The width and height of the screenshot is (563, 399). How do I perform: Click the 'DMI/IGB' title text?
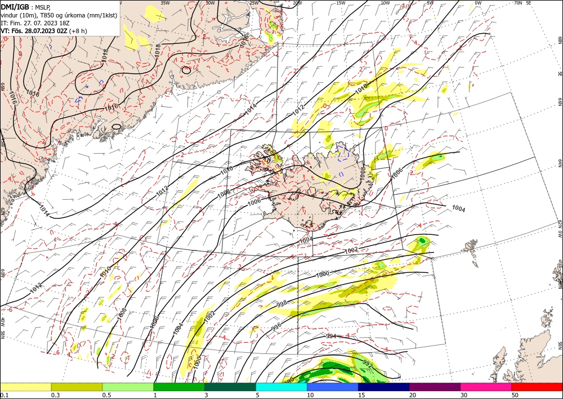15,7
